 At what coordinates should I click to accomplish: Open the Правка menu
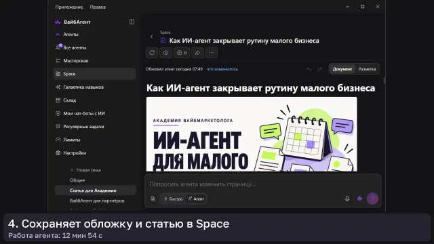point(98,7)
